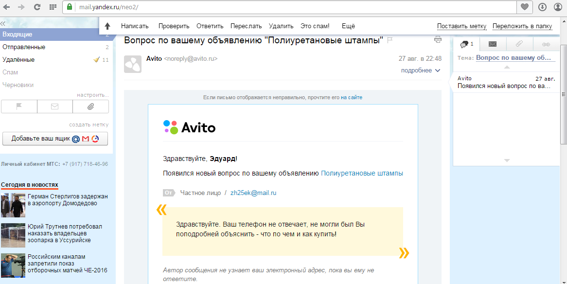Collapse thread using up triangle in panel
The image size is (567, 284).
pyautogui.click(x=507, y=67)
